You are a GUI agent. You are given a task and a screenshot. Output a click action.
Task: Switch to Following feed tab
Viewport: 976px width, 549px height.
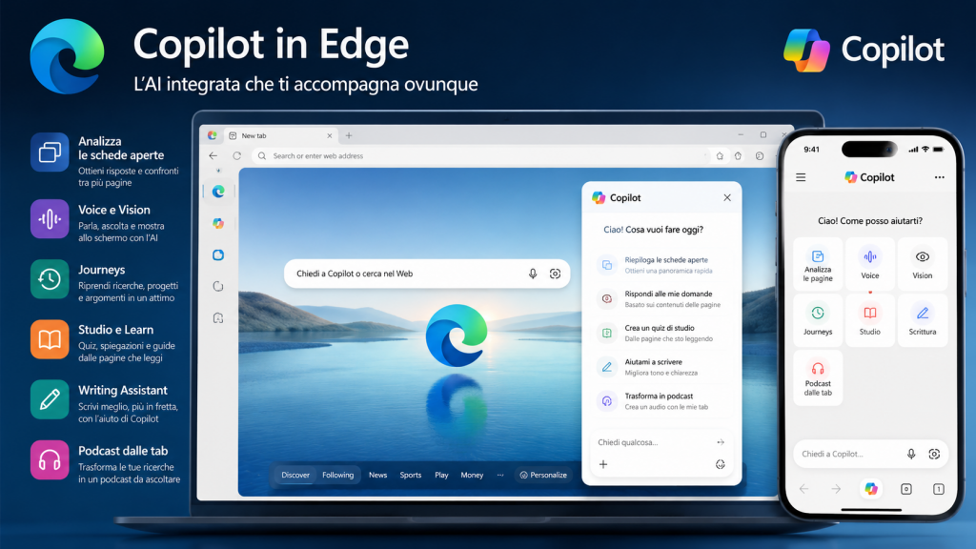338,475
